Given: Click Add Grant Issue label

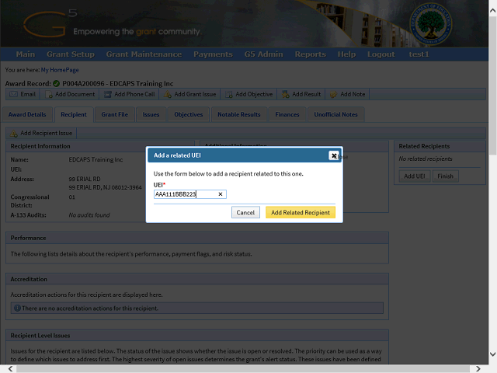Looking at the screenshot, I should point(195,94).
